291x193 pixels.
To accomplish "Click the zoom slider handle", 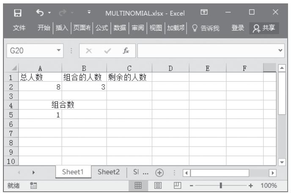I will point(220,185).
